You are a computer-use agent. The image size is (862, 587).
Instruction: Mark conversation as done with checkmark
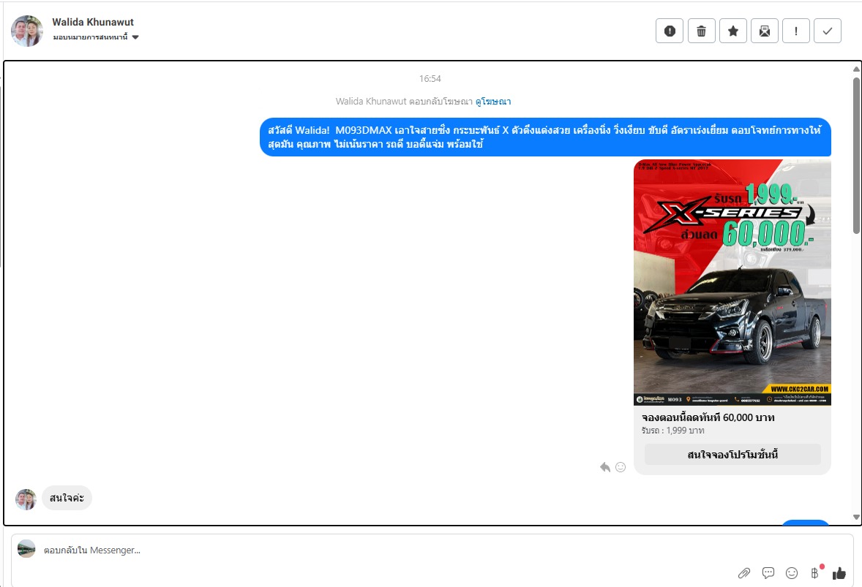point(828,31)
